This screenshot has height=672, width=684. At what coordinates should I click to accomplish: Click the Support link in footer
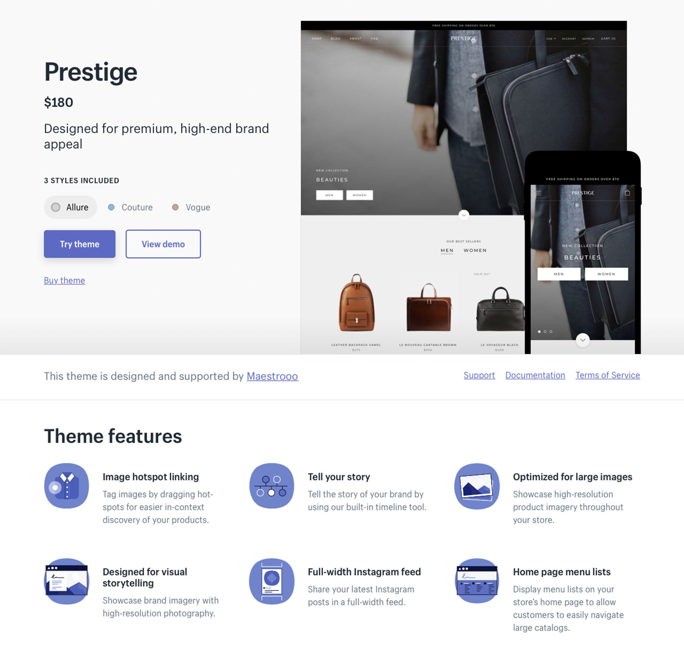click(479, 375)
